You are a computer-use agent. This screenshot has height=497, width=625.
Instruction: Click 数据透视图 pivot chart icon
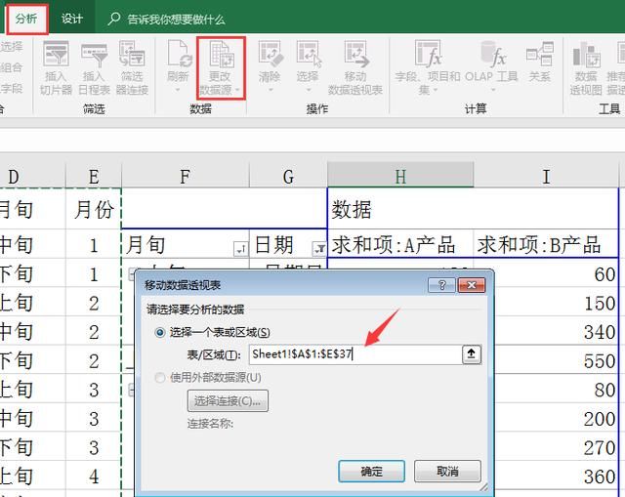pyautogui.click(x=586, y=67)
